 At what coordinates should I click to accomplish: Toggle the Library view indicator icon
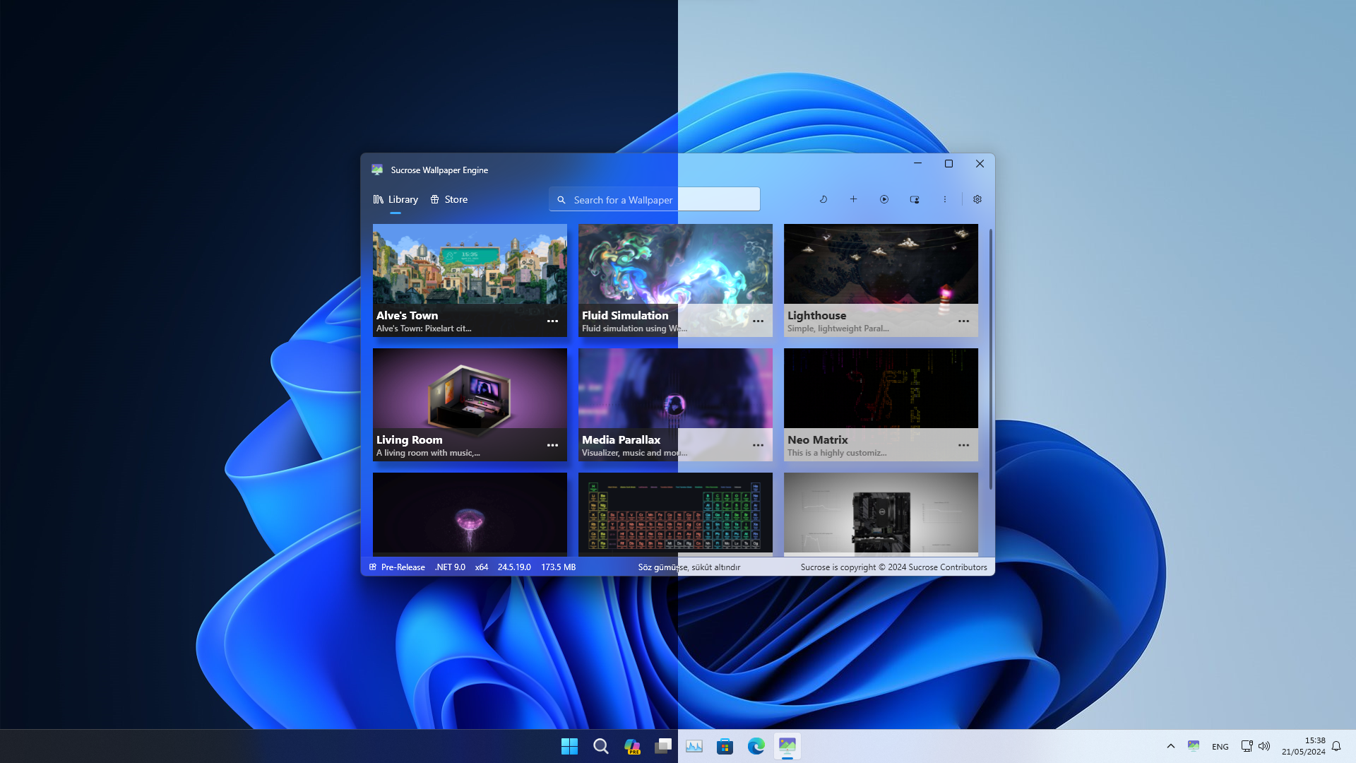pos(377,199)
